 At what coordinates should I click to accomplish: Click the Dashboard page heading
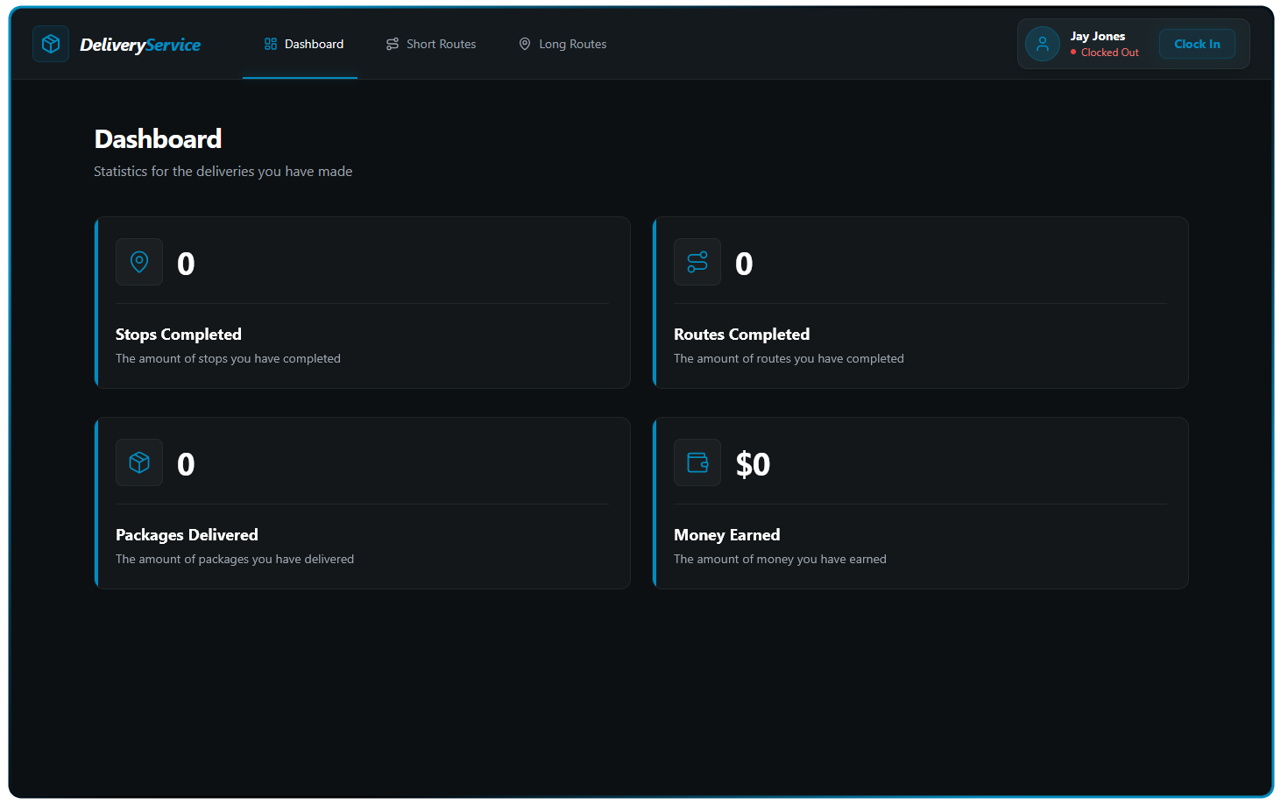coord(158,139)
